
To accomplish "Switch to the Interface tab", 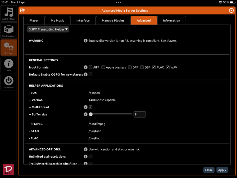I will click(x=83, y=20).
